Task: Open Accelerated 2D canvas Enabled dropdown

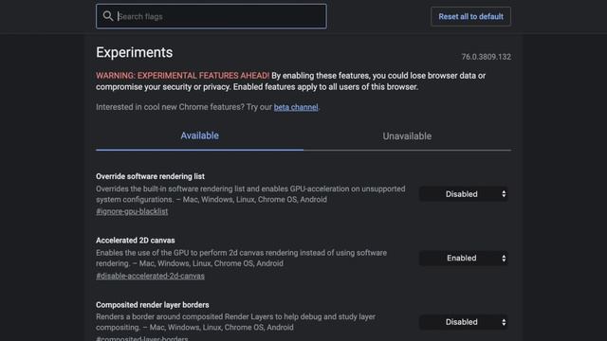Action: (x=464, y=258)
